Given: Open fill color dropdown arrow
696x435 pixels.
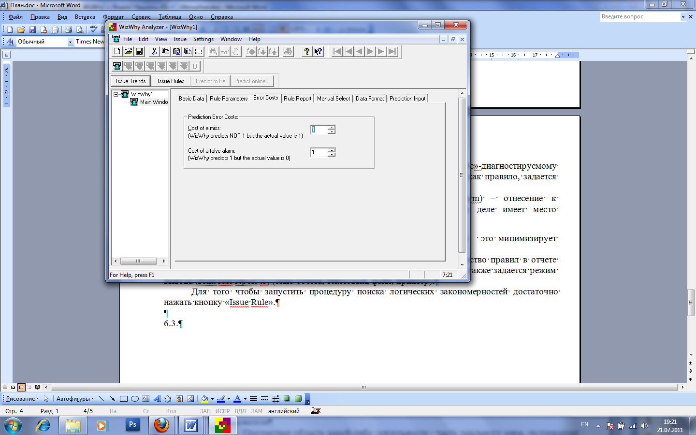Looking at the screenshot, I should tap(212, 399).
